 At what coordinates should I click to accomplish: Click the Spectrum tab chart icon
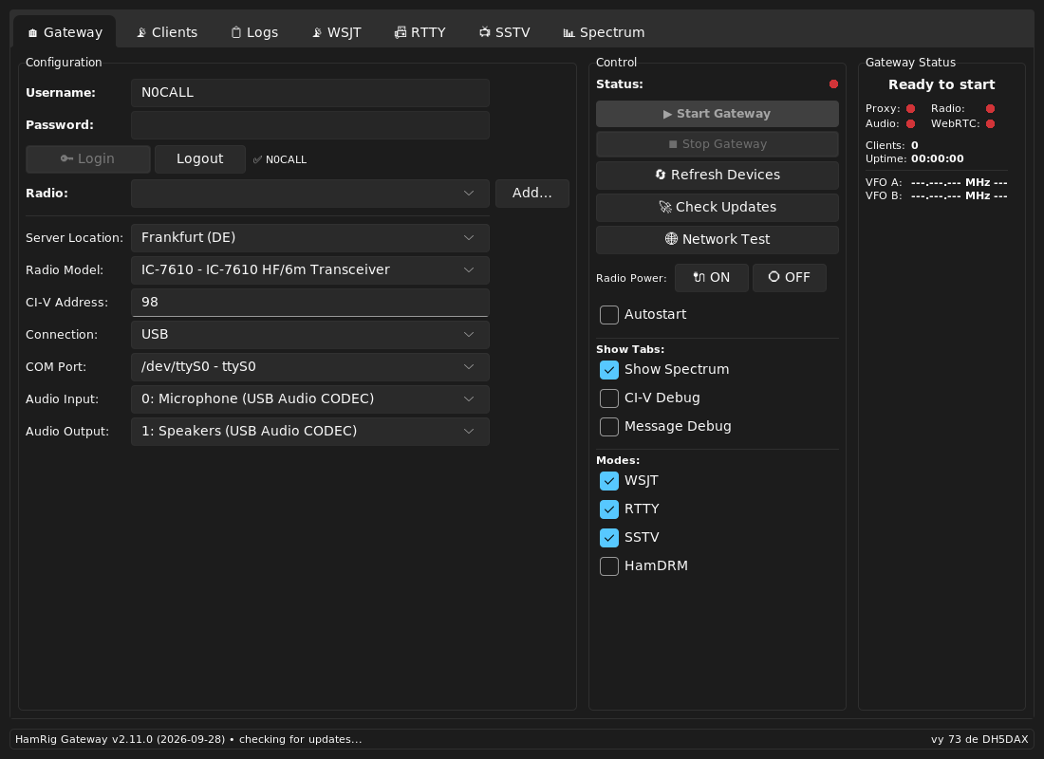[569, 32]
